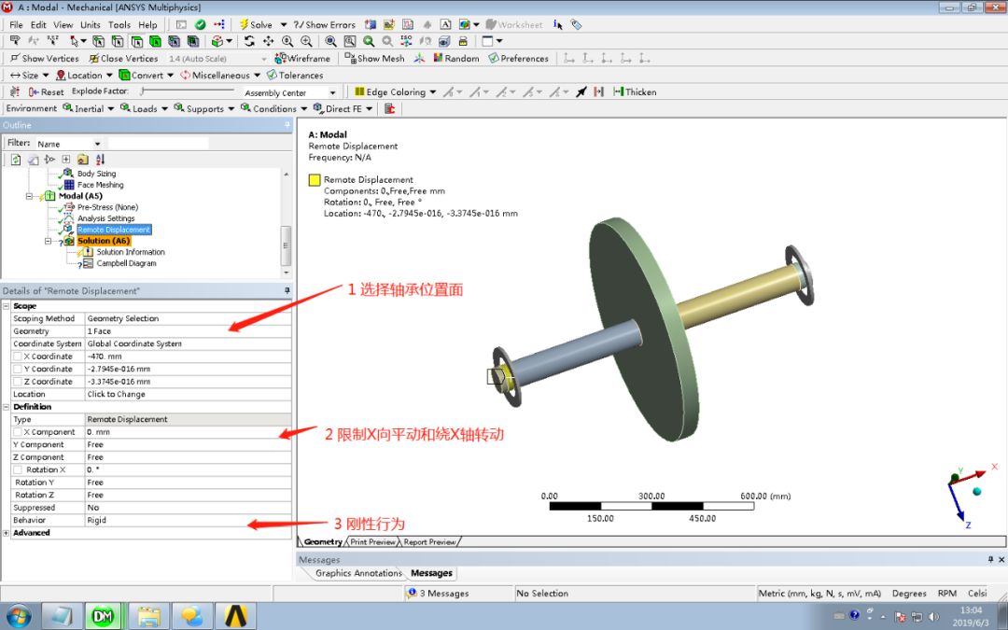Open DesignModeler from the taskbar
This screenshot has height=630, width=1008.
coord(104,616)
